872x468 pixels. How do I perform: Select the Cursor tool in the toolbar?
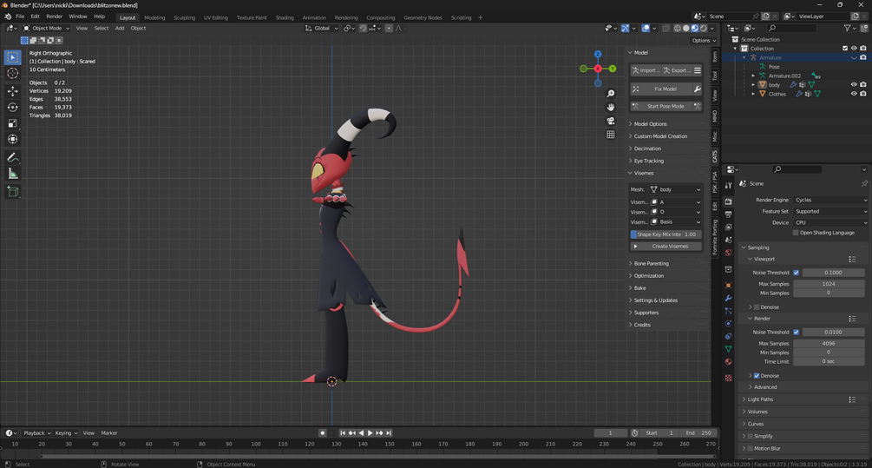tap(12, 73)
